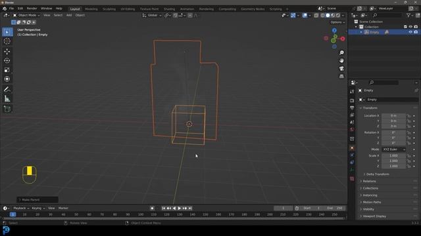Switch to the Modeling workspace tab
The width and height of the screenshot is (421, 236).
(91, 9)
